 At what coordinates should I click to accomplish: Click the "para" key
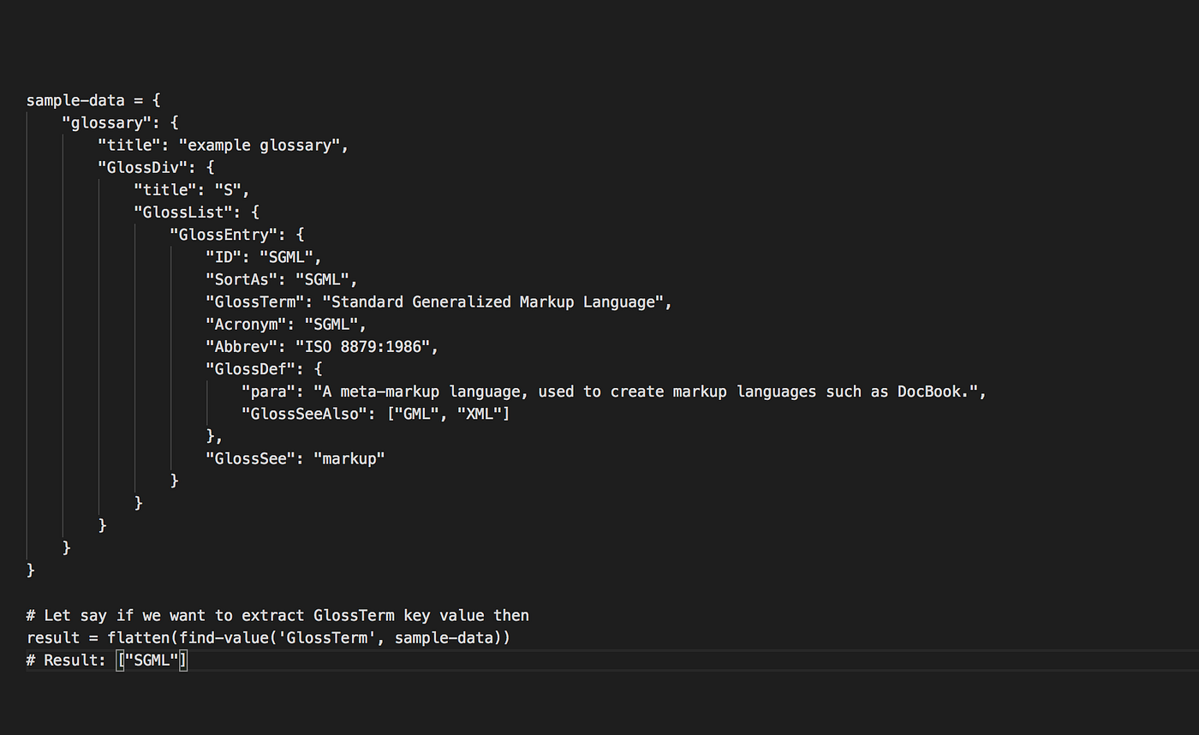(268, 391)
